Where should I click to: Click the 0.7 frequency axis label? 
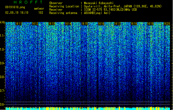click(x=2, y=91)
